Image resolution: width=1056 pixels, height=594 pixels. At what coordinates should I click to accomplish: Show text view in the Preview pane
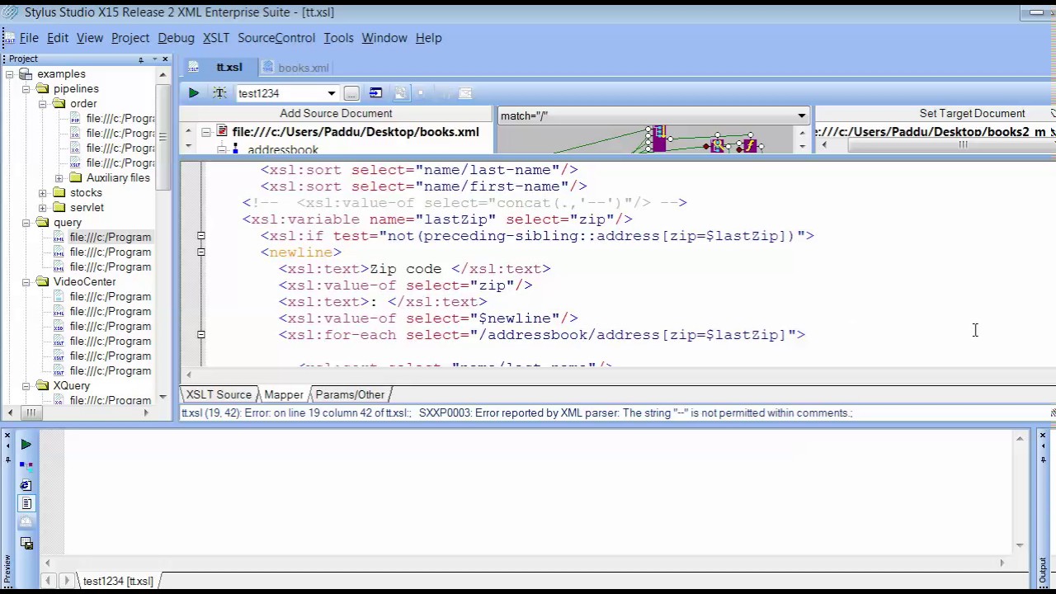[26, 503]
